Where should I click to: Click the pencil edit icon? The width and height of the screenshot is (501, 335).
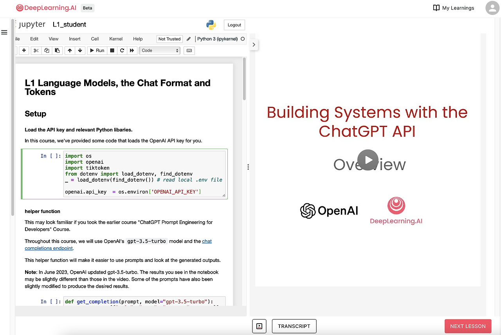tap(189, 39)
